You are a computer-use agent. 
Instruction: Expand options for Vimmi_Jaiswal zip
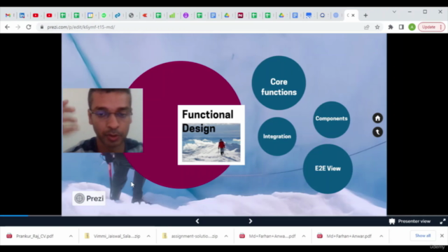coord(148,236)
